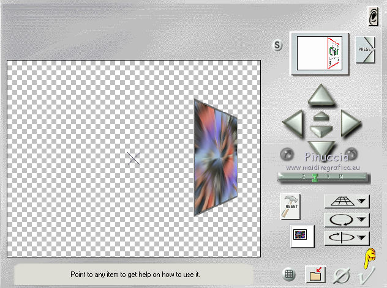Viewport: 387px width, 288px height.
Task: Click the large right arrow button
Action: coord(351,123)
